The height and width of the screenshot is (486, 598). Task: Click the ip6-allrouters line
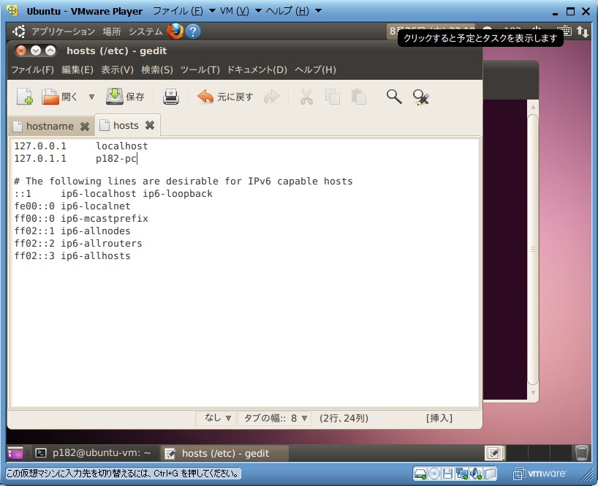click(x=78, y=243)
